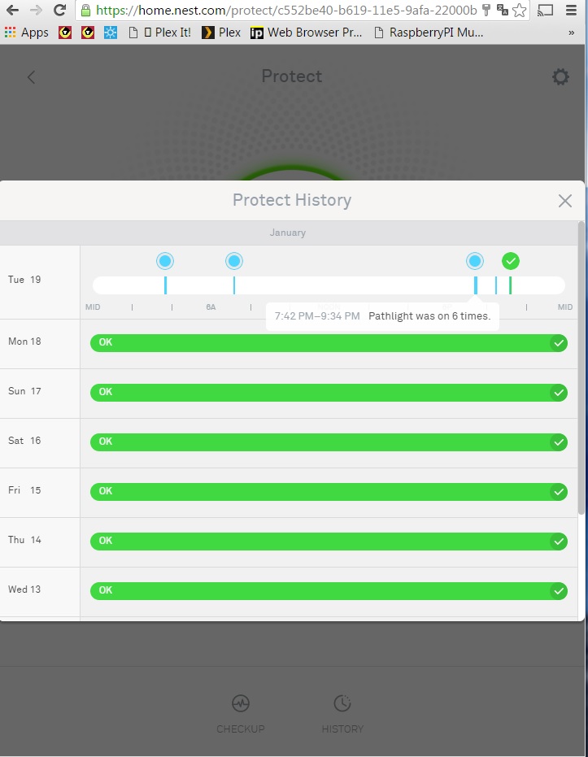Run the Checkup heartbeat icon

tap(241, 703)
